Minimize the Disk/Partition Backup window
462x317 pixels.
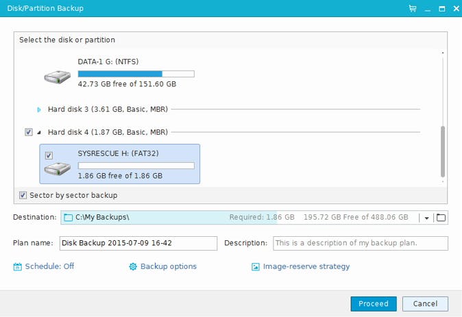point(428,9)
